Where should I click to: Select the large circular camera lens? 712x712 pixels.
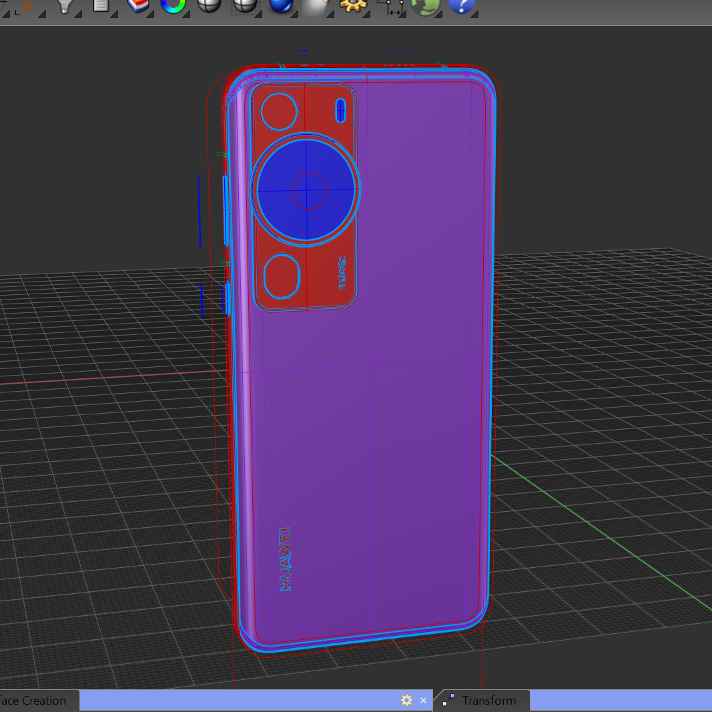306,190
